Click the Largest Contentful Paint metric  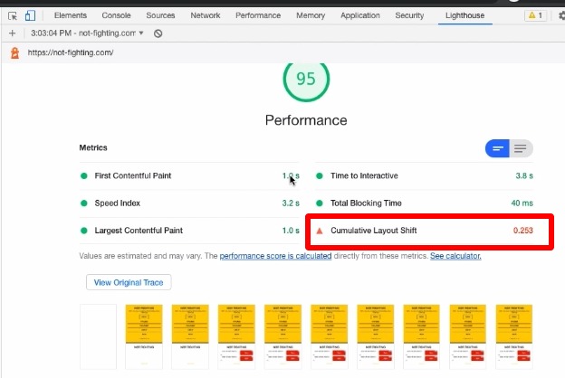pyautogui.click(x=189, y=231)
